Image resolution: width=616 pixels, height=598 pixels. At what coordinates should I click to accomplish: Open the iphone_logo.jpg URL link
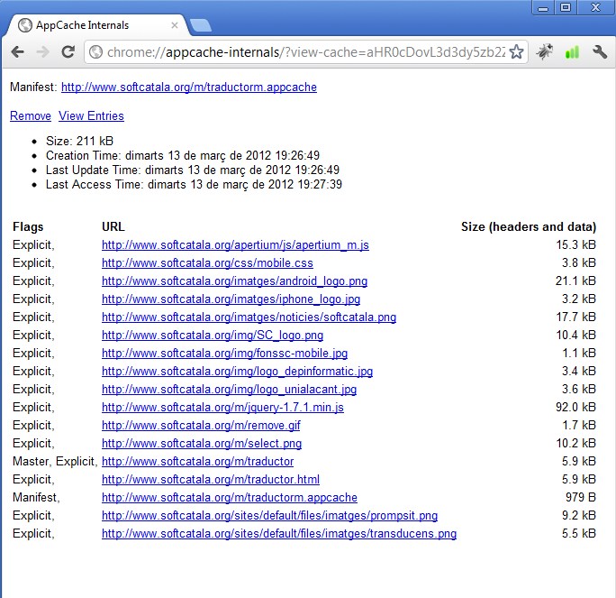pos(231,299)
